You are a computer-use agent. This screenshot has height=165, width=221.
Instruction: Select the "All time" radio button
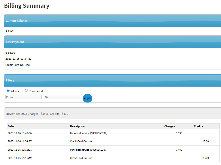tap(8, 91)
